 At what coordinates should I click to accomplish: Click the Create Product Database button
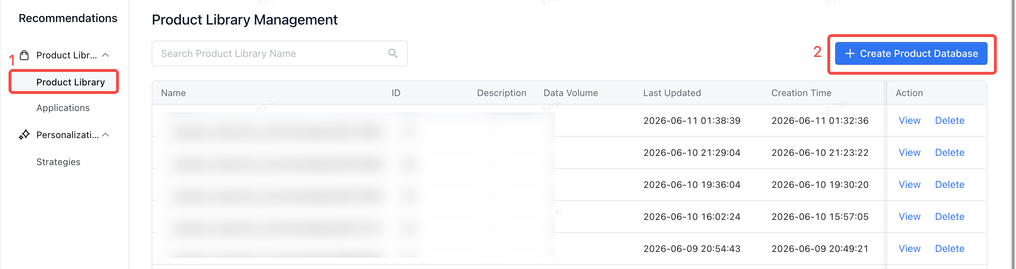click(x=911, y=54)
